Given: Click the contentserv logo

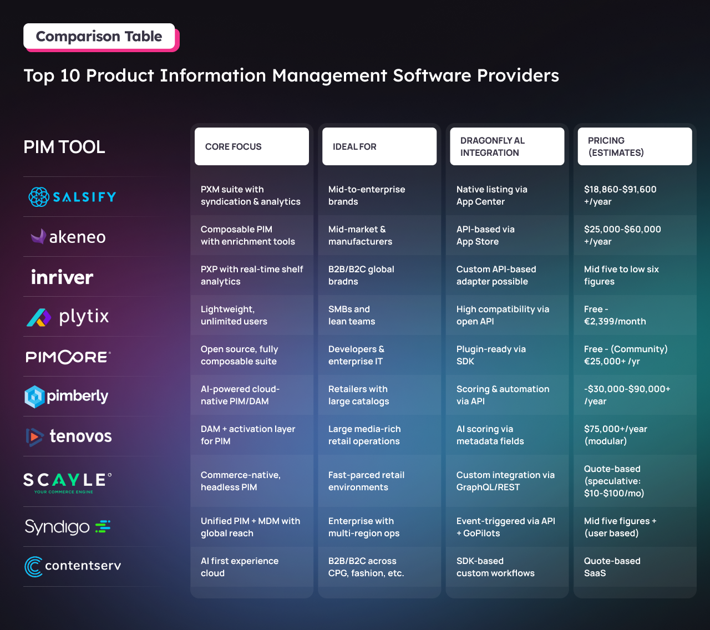Looking at the screenshot, I should [73, 566].
